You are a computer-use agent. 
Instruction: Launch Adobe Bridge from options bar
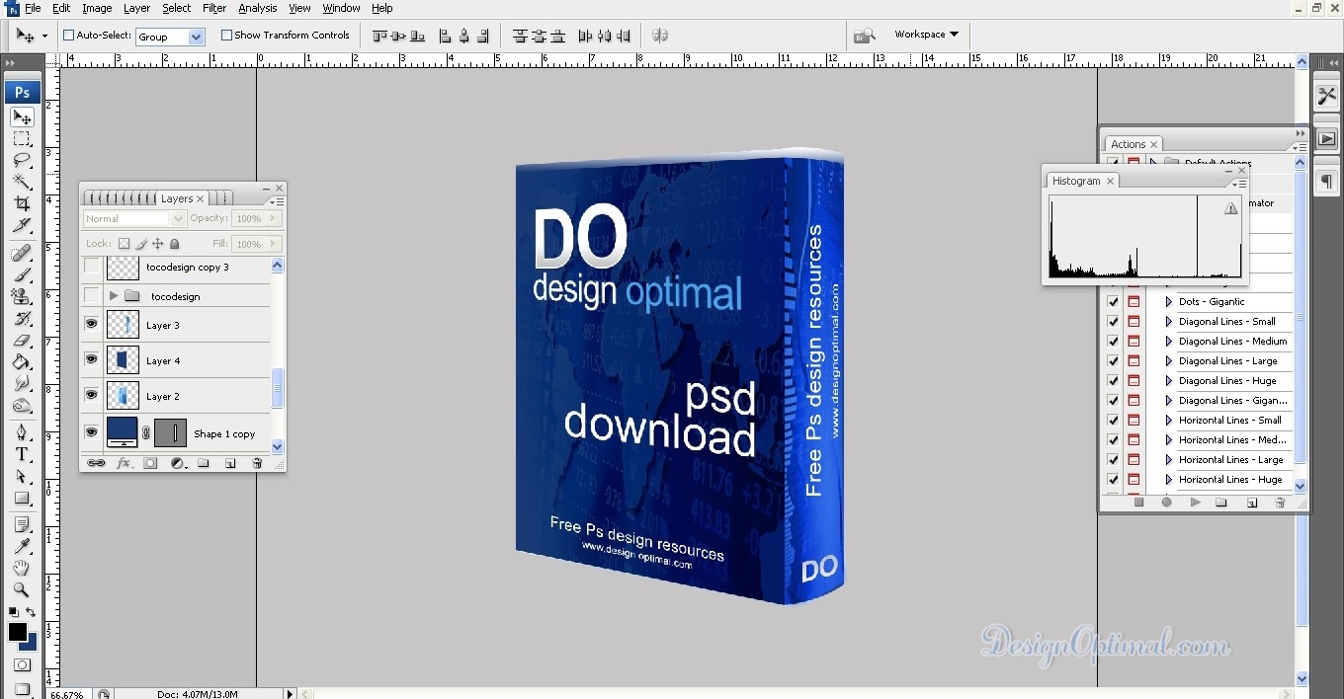pyautogui.click(x=865, y=36)
